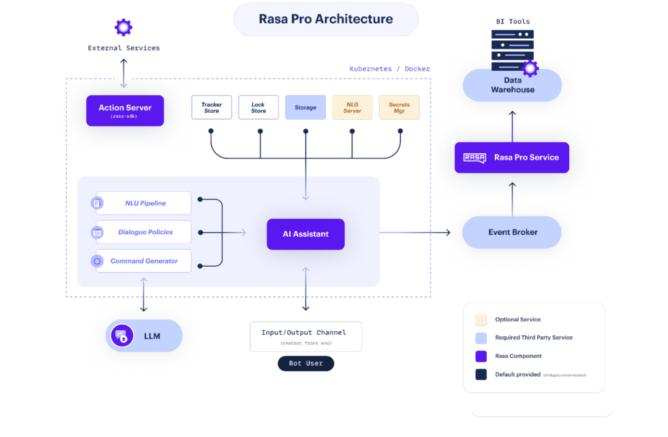The image size is (668, 437).
Task: Click the Tracker Store box
Action: 212,108
